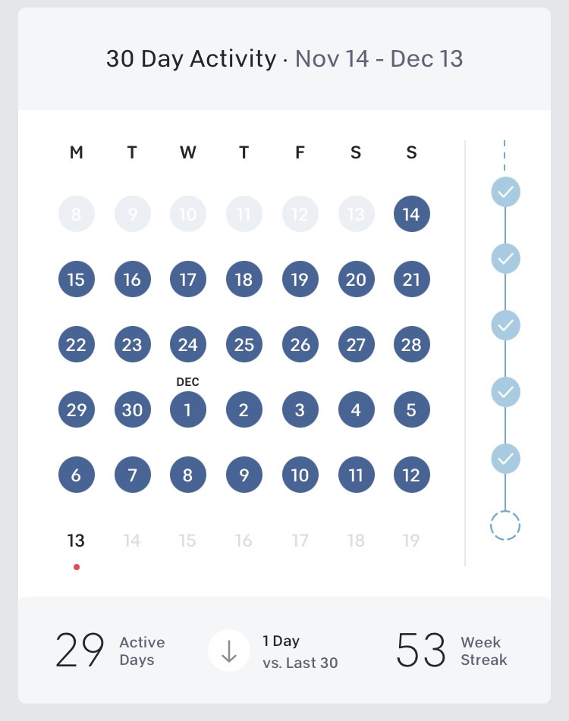
Task: Click the empty dashed current-week circle
Action: coord(505,525)
